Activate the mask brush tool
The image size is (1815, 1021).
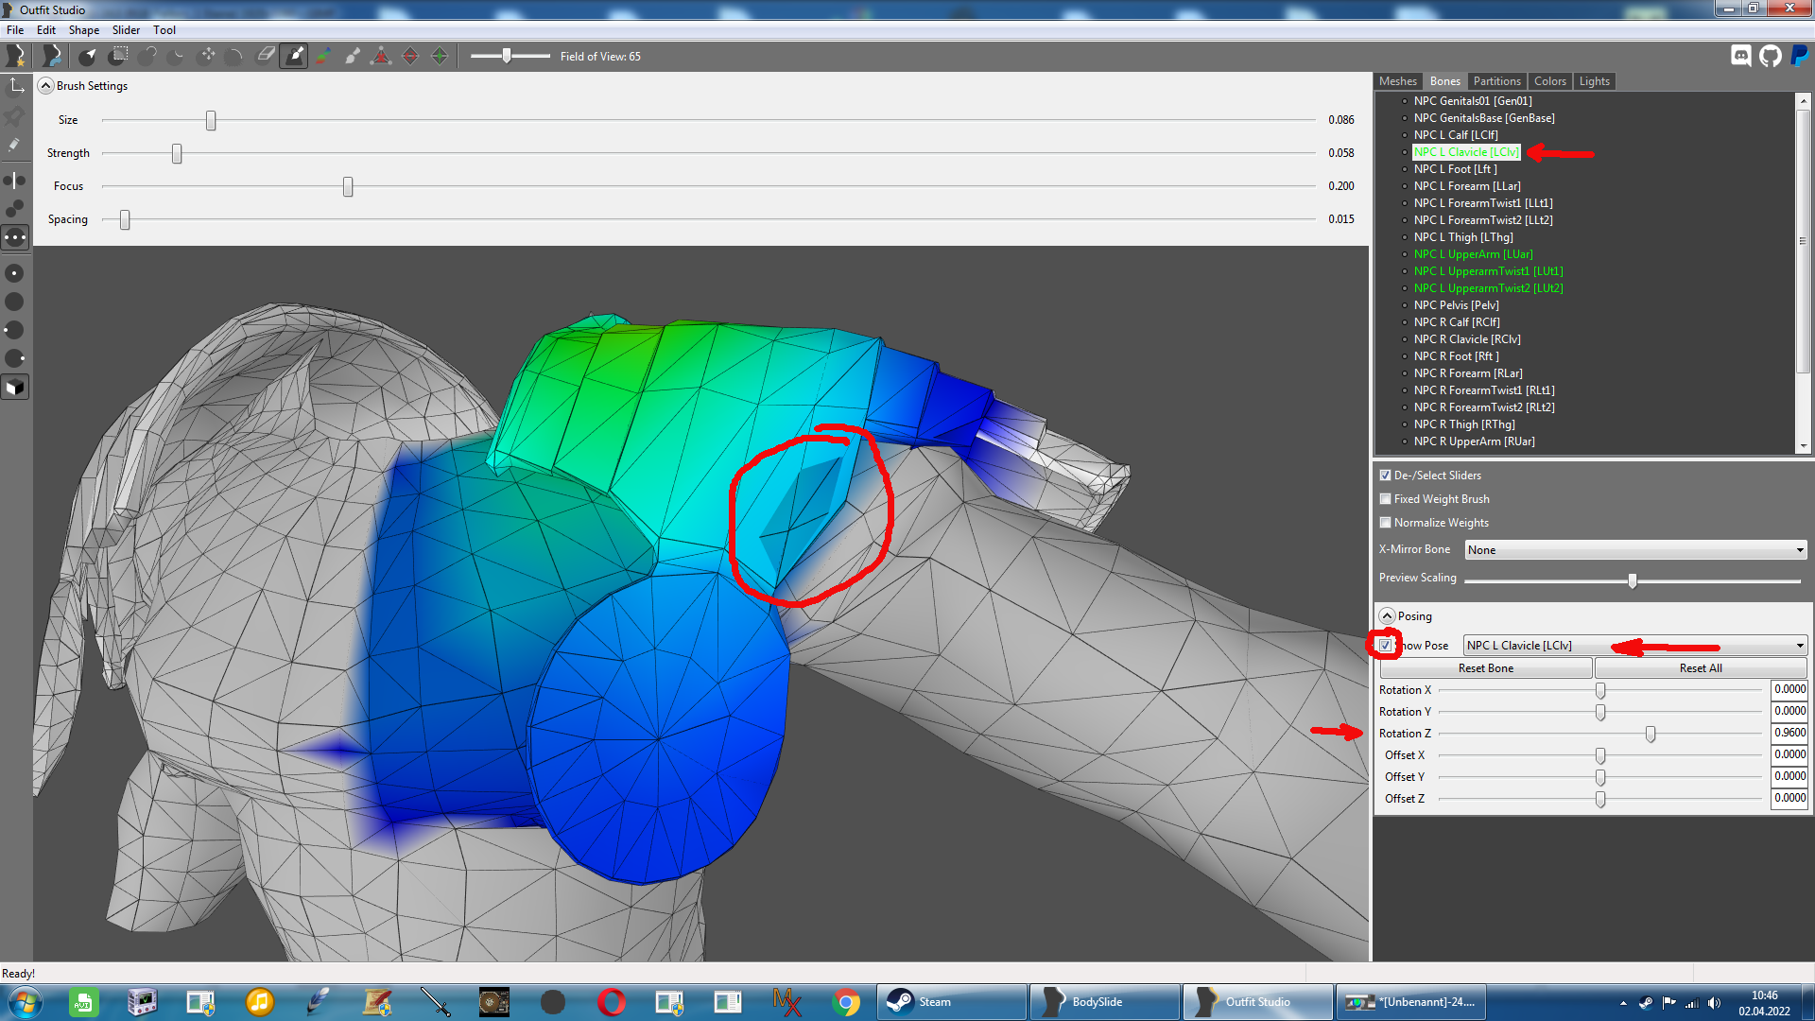click(118, 56)
